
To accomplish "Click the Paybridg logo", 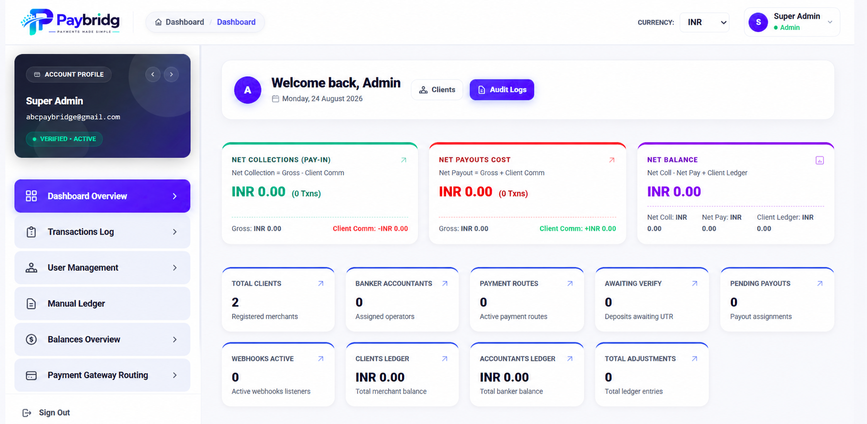I will pos(70,22).
